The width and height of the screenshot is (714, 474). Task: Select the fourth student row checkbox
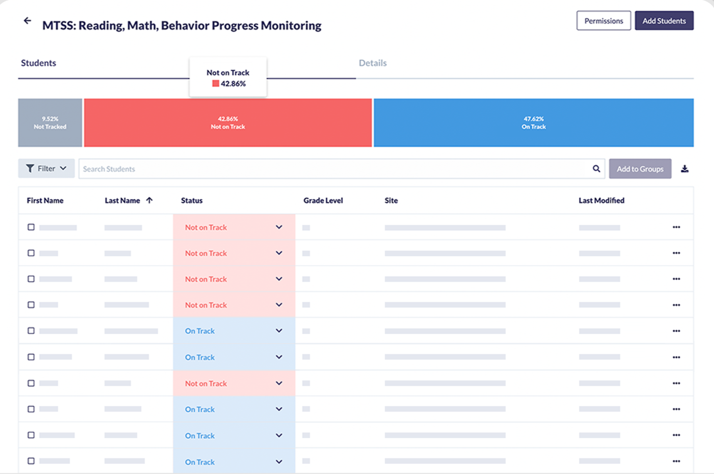(31, 305)
